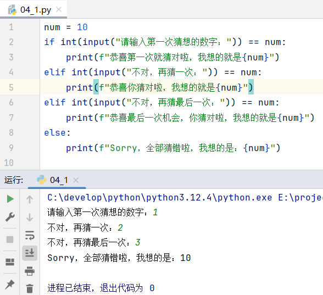This screenshot has height=295, width=323.
Task: Click line number 8 in the gutter
Action: [x=11, y=133]
